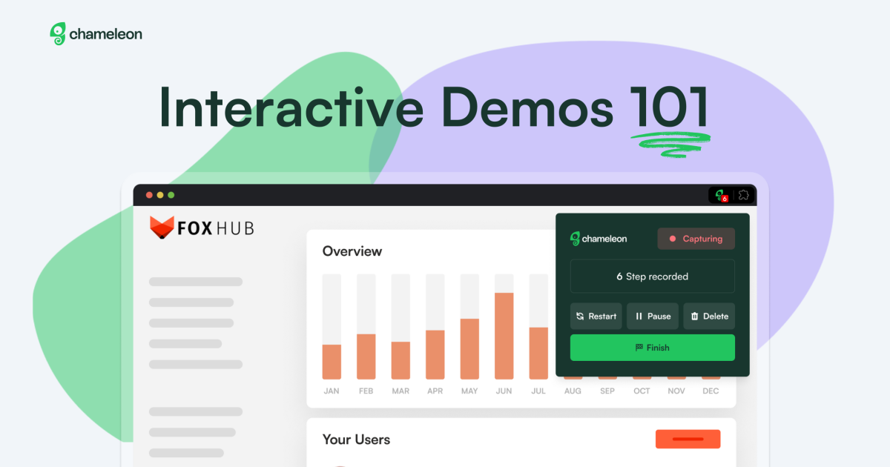Open the Overview panel header
The height and width of the screenshot is (467, 890).
coord(352,251)
